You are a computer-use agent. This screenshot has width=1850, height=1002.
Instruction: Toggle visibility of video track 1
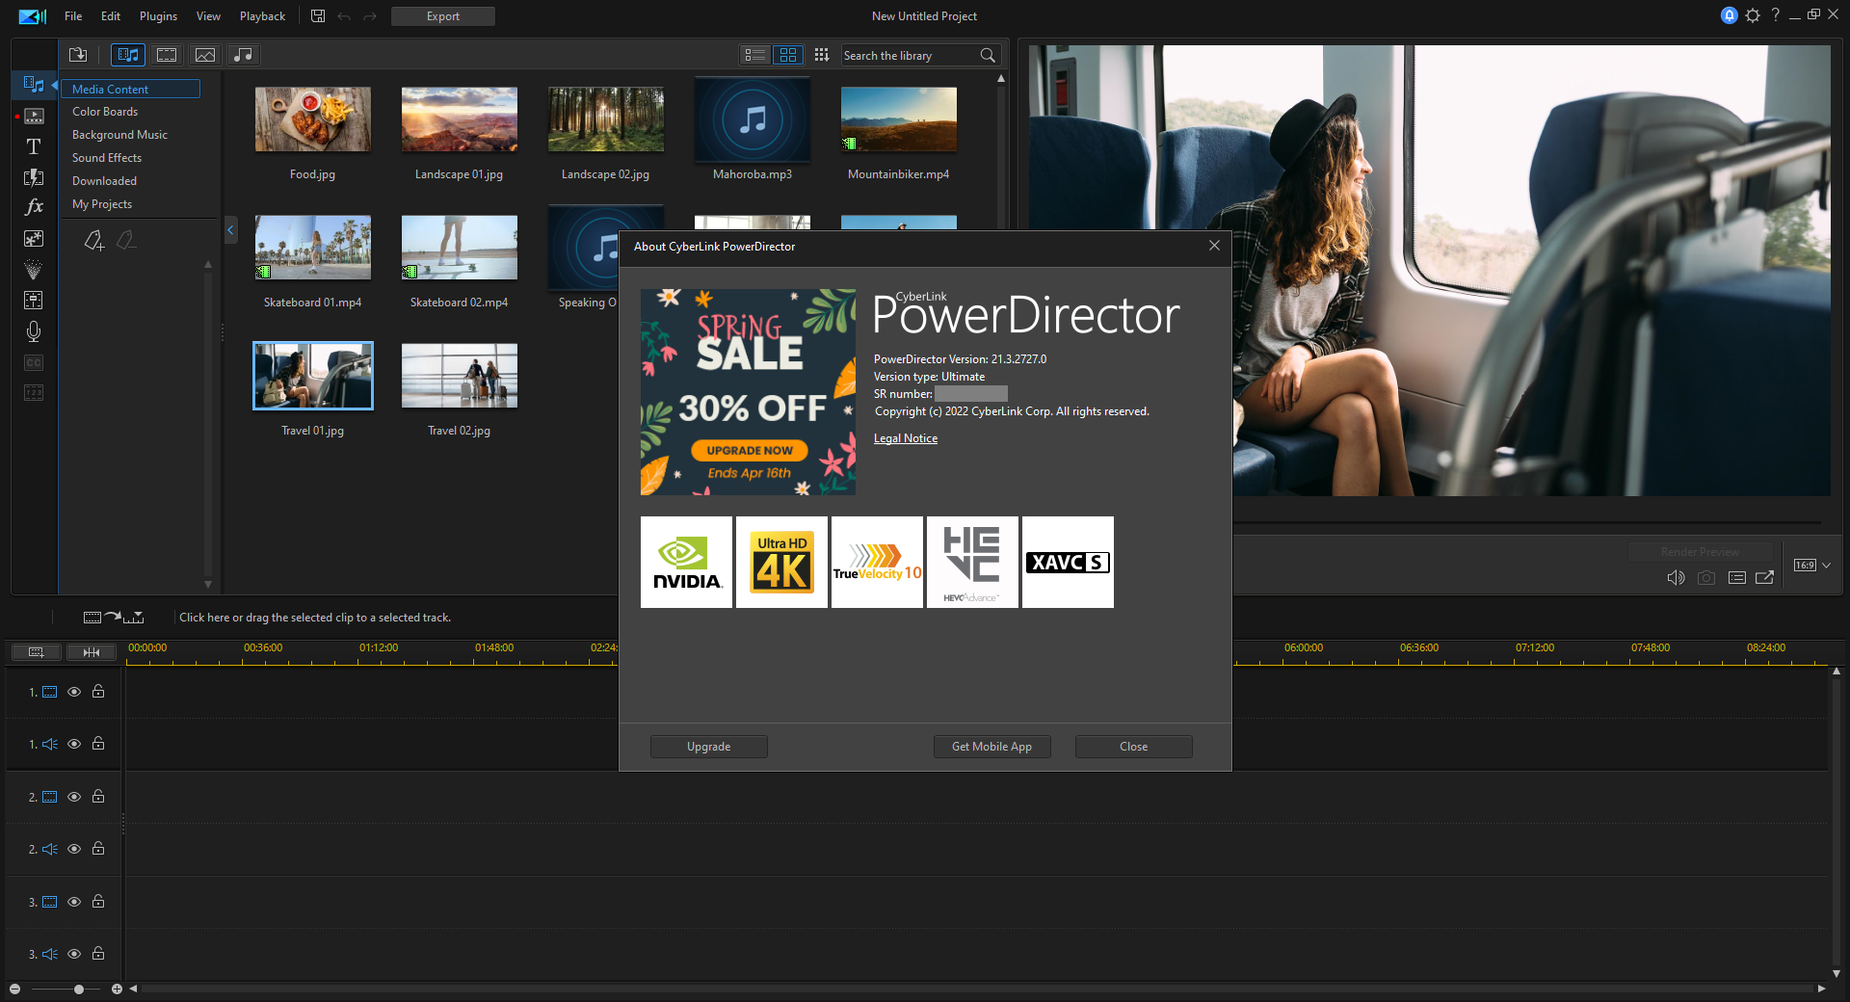(74, 692)
